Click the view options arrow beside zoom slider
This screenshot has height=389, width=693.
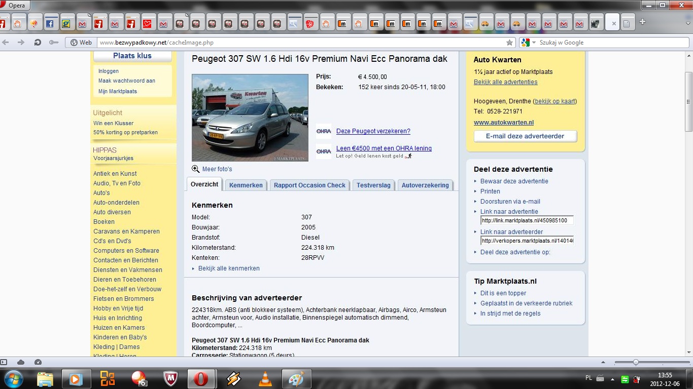point(603,362)
